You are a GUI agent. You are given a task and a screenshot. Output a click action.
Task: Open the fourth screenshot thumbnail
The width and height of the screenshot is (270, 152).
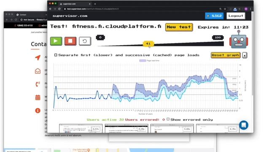218,128
